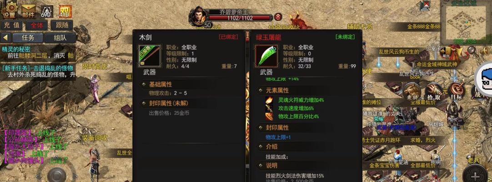492x182 pixels.
Task: Click the horn announcement icon below the minimap
Action: tap(484, 51)
